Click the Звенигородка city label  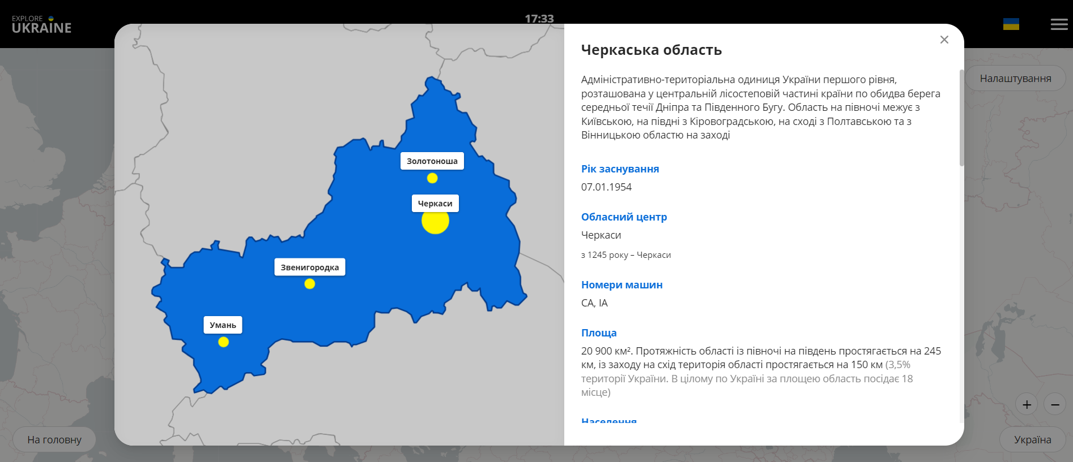pos(309,267)
